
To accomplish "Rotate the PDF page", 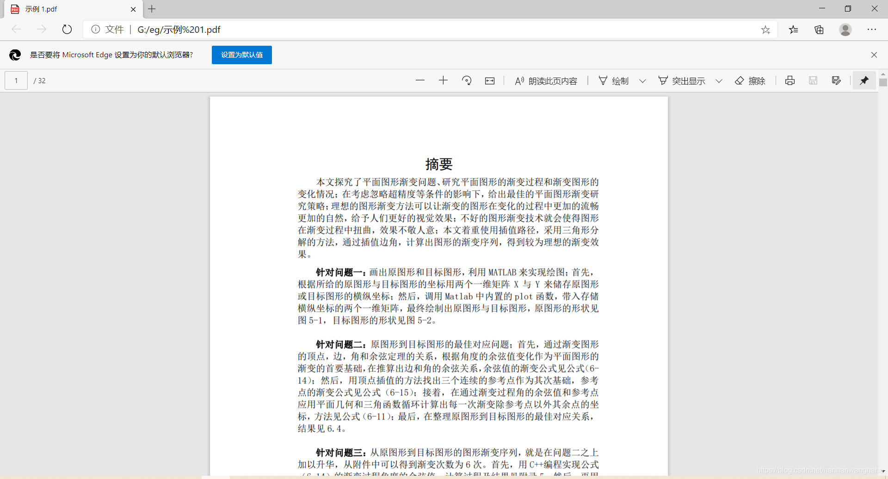I will tap(466, 80).
